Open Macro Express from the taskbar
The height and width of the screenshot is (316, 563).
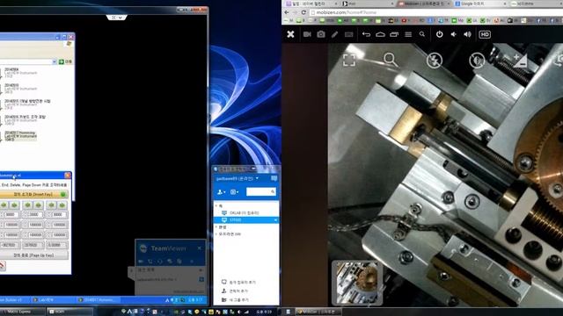(x=22, y=312)
